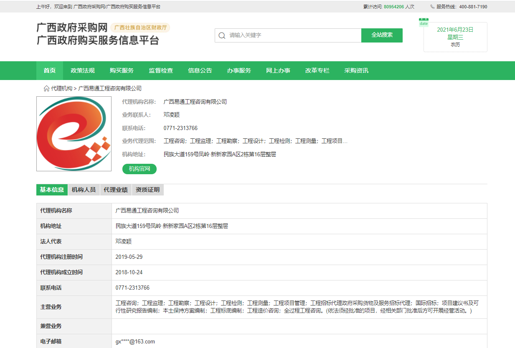Select 网上办事 in the navigation bar

(278, 70)
